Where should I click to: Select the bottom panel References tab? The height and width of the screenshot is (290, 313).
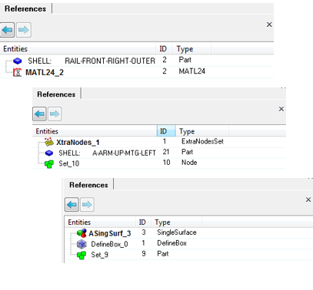88,185
